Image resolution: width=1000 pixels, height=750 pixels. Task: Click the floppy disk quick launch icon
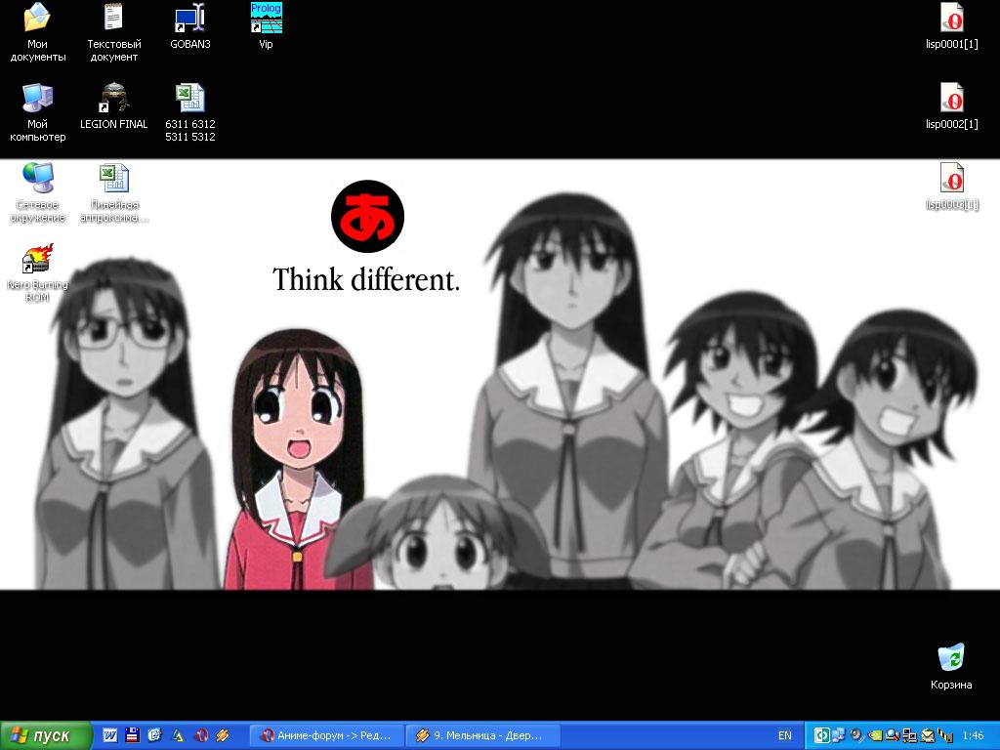[x=133, y=735]
